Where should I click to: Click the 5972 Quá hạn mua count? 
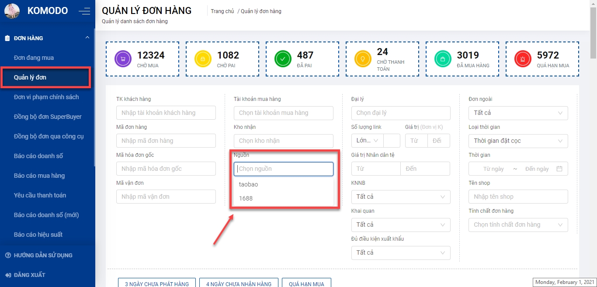pos(548,55)
